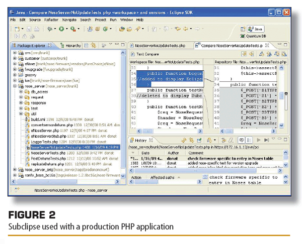Switch to the Java perspective button
This screenshot has width=302, height=244.
[255, 29]
